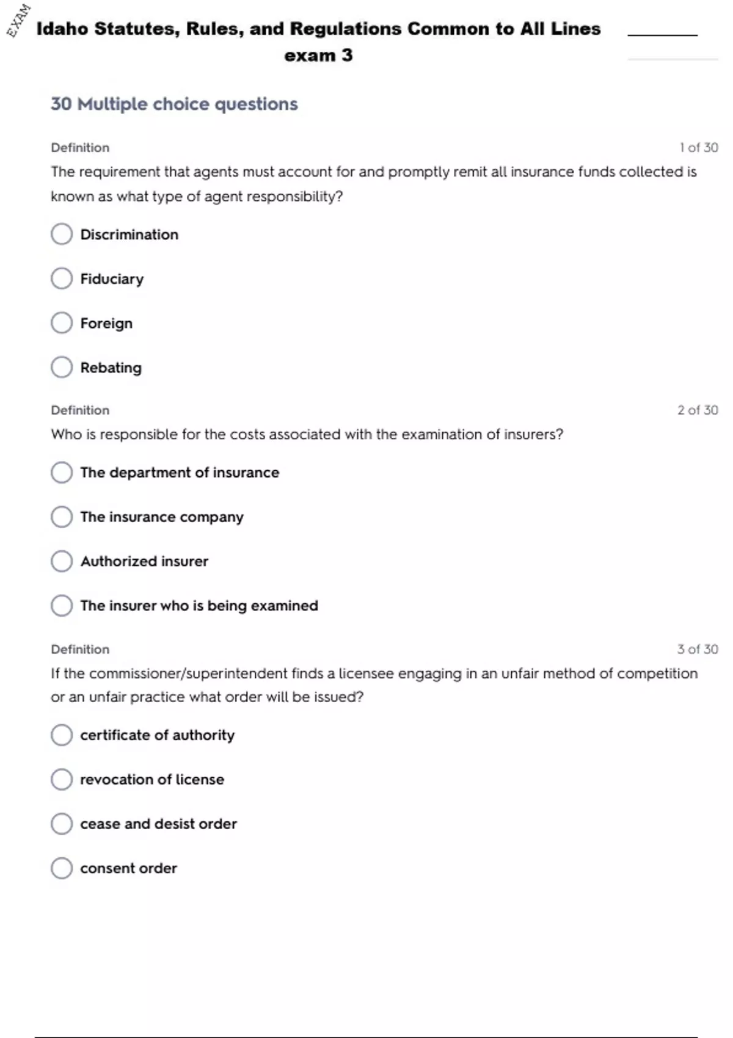The height and width of the screenshot is (1038, 733).
Task: Select the Authorized insurer option
Action: pyautogui.click(x=62, y=561)
